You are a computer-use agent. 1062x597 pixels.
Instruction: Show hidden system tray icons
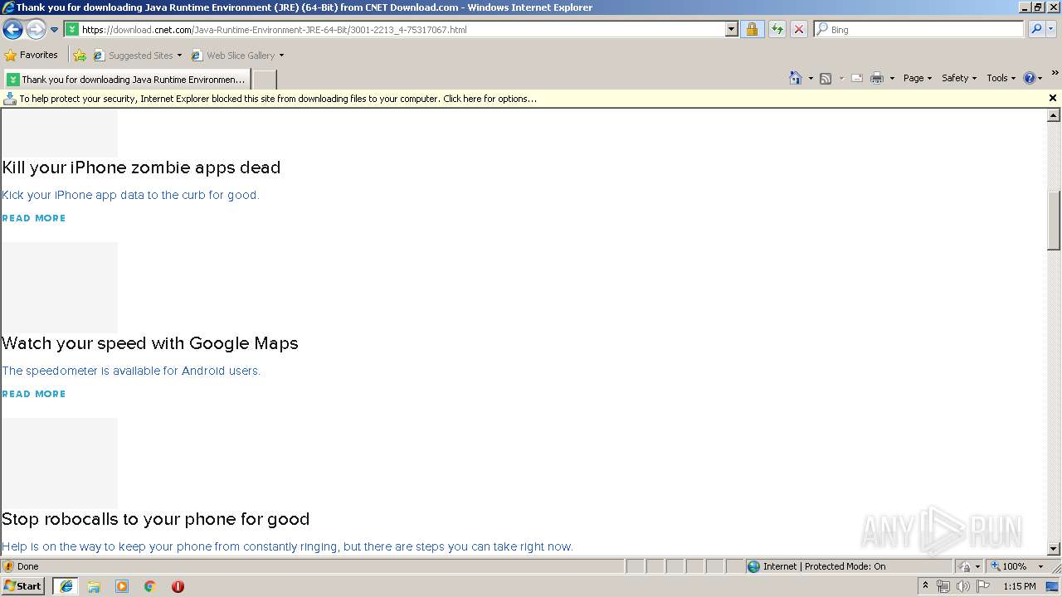click(x=925, y=586)
